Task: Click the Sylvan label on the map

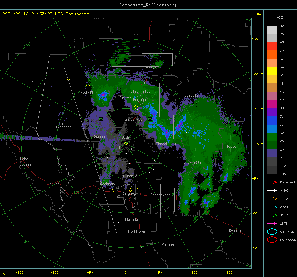Action: coord(126,97)
